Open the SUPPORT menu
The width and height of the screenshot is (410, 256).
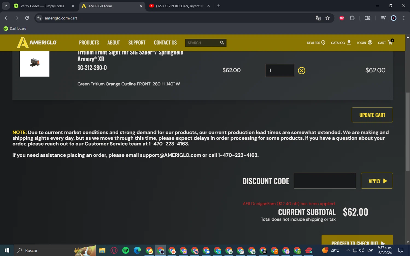pos(137,43)
